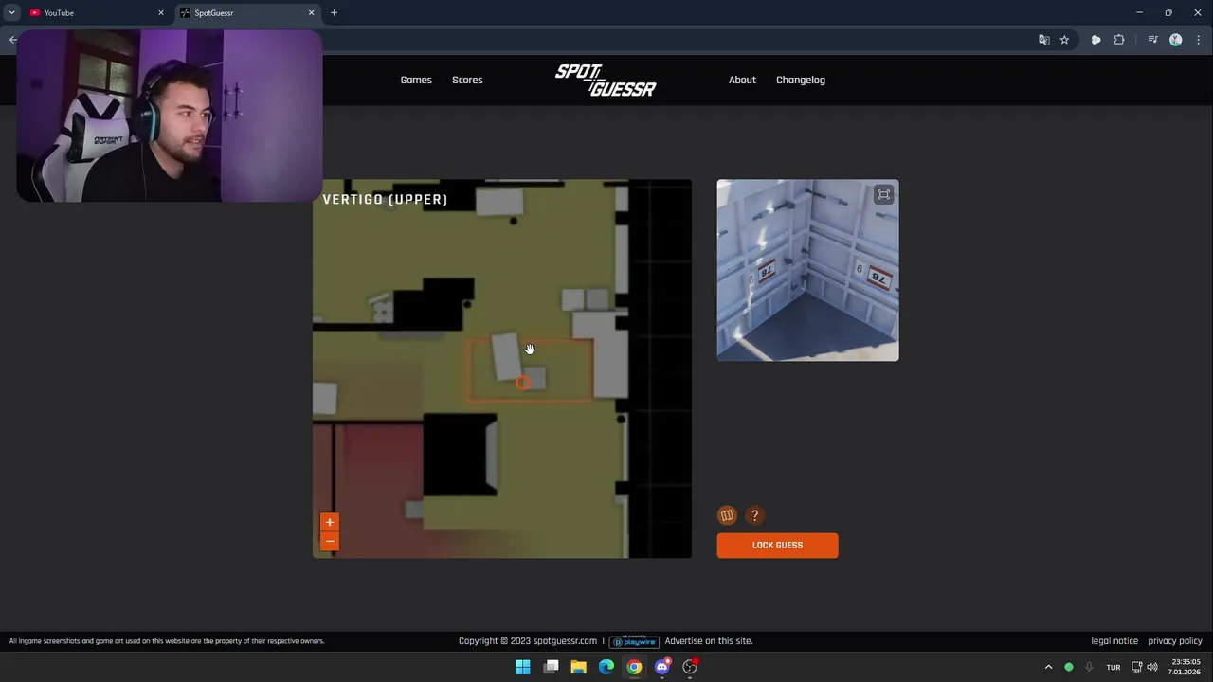
Task: Click the translate page icon
Action: 1043,40
